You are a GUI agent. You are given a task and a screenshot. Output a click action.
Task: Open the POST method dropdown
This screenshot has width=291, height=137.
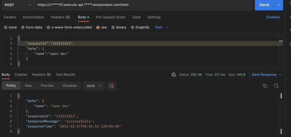point(18,5)
